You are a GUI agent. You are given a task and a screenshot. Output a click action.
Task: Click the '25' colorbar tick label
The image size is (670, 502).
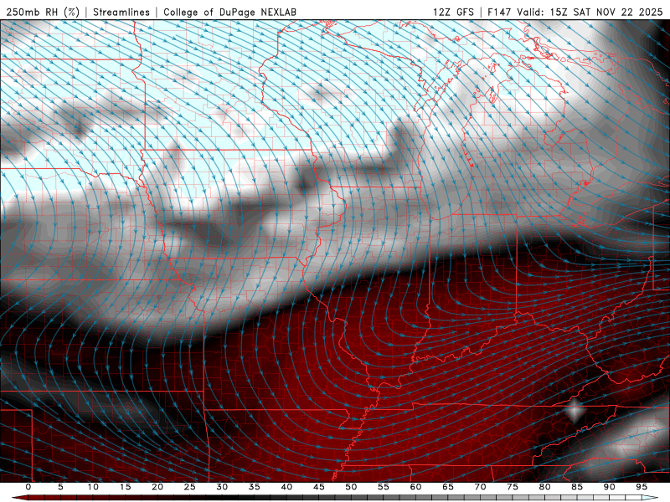[x=190, y=487]
